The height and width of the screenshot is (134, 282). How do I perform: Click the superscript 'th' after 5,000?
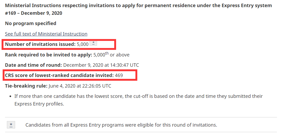click(107, 54)
